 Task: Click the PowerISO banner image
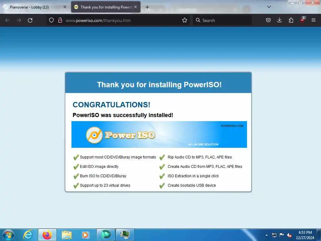[159, 134]
